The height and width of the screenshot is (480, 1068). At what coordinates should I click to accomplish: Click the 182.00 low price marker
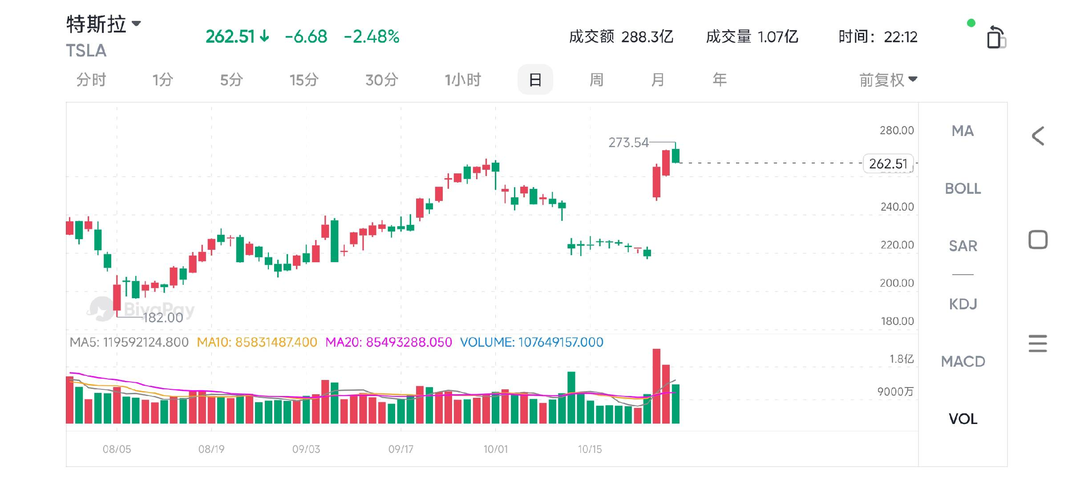click(163, 318)
